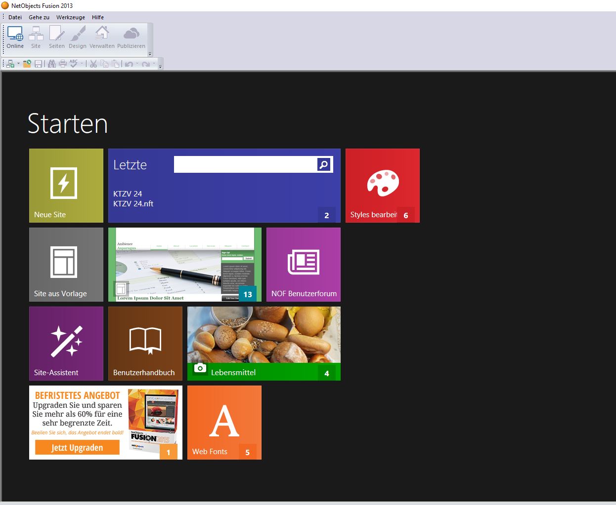The width and height of the screenshot is (616, 505).
Task: Click the binoculars find icon
Action: click(52, 64)
